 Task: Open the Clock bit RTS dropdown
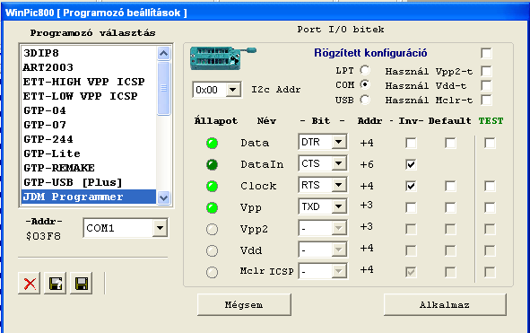339,186
